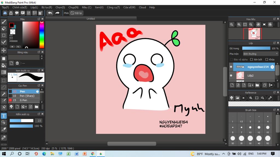Adjust the Độ trong opacity slider

tap(256, 48)
